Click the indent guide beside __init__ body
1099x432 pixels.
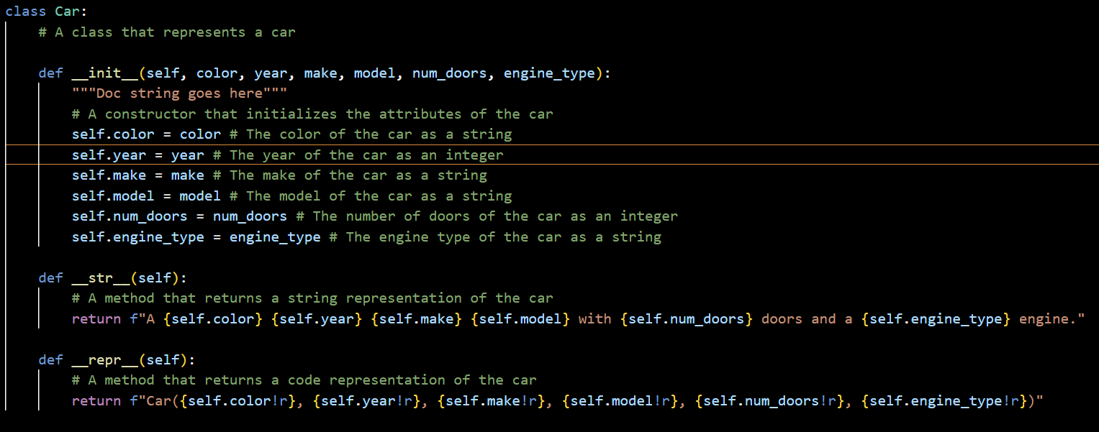tap(38, 180)
